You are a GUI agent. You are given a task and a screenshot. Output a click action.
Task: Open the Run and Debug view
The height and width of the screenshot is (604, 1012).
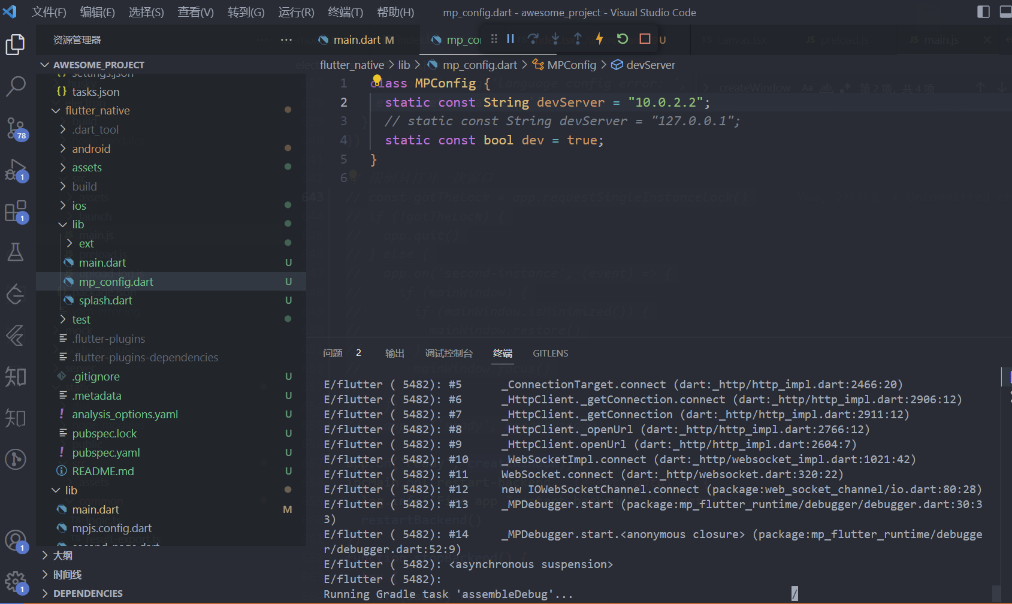pos(16,170)
